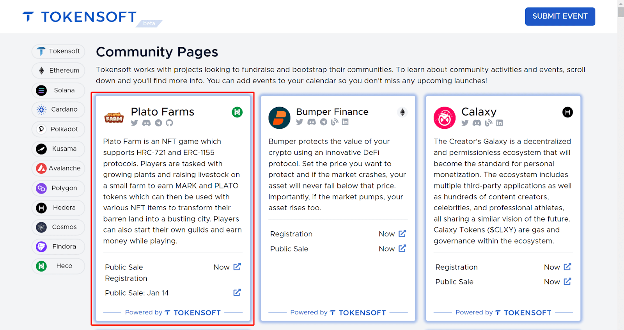Click 'Registration' label on Bumper Finance card
This screenshot has width=624, height=330.
[x=291, y=234]
